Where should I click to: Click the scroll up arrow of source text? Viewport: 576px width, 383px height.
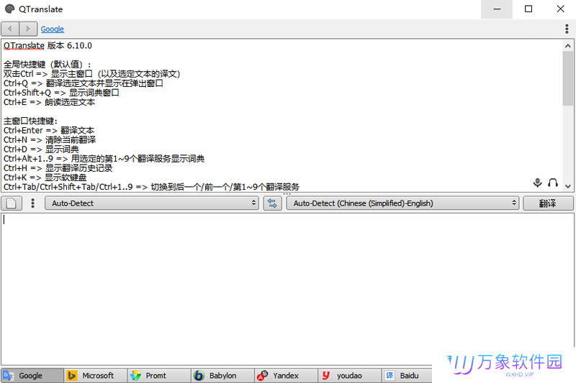coord(568,46)
